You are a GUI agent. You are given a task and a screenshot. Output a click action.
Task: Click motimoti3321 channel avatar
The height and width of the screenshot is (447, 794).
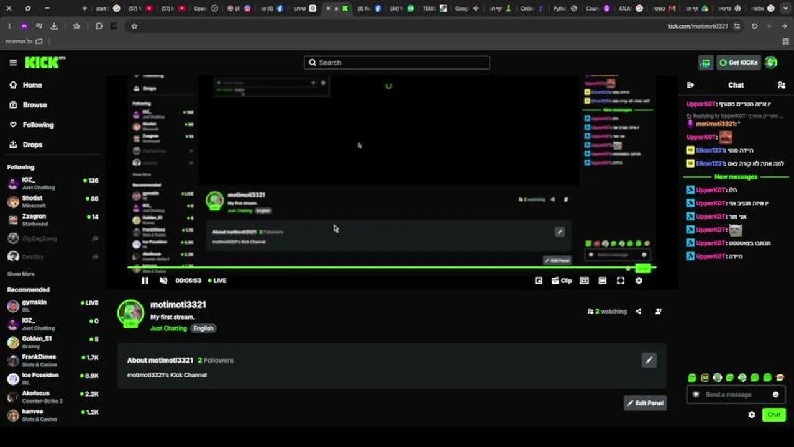pos(130,314)
